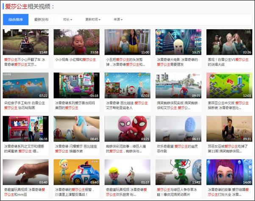Play the 06:11 blue egg video
The image size is (255, 201).
[x=178, y=129]
